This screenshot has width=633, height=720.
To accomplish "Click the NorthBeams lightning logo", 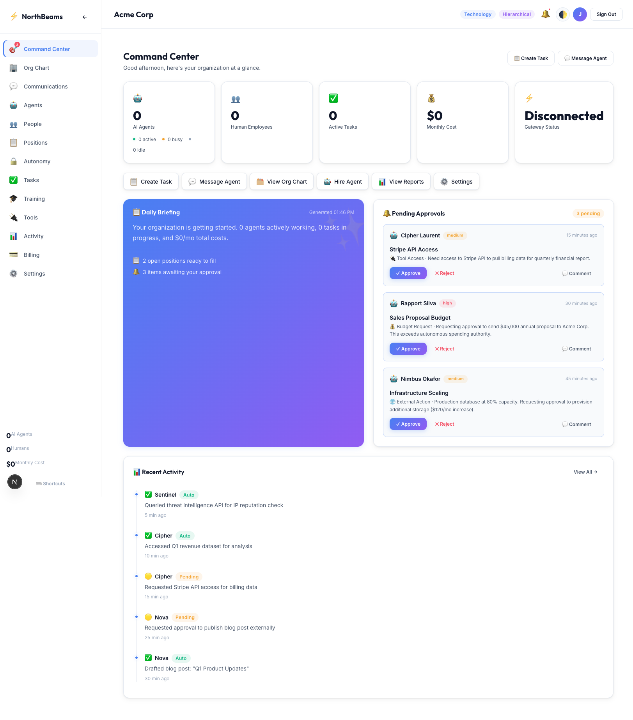I will 14,16.
